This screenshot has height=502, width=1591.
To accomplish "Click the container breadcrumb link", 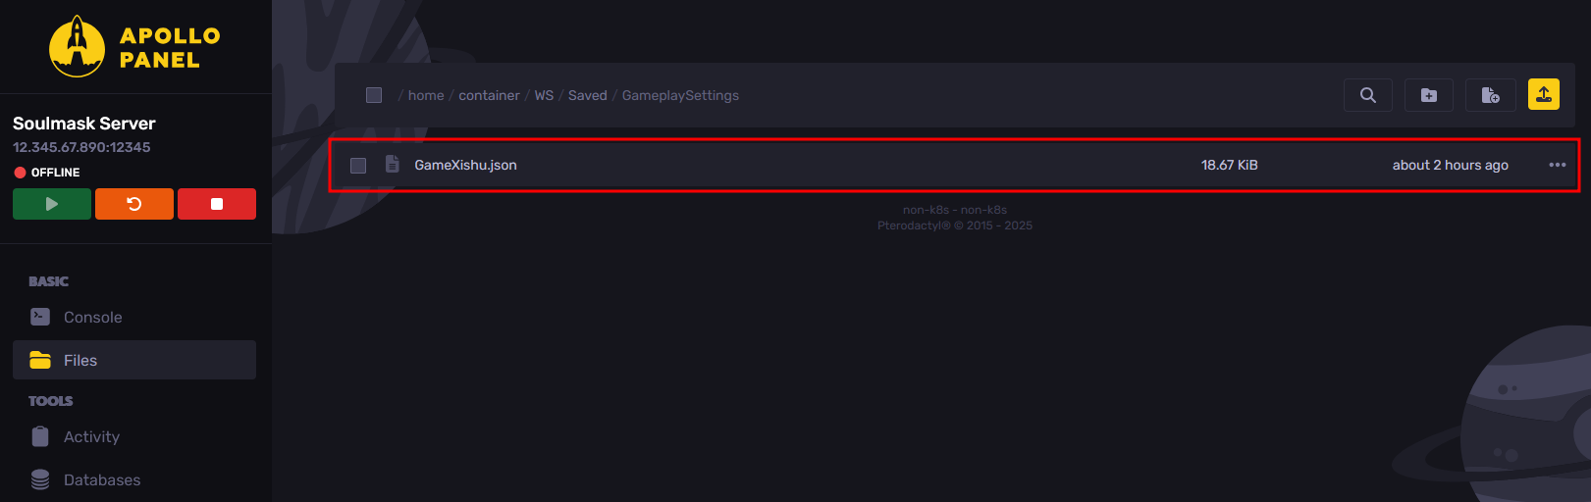I will point(489,95).
